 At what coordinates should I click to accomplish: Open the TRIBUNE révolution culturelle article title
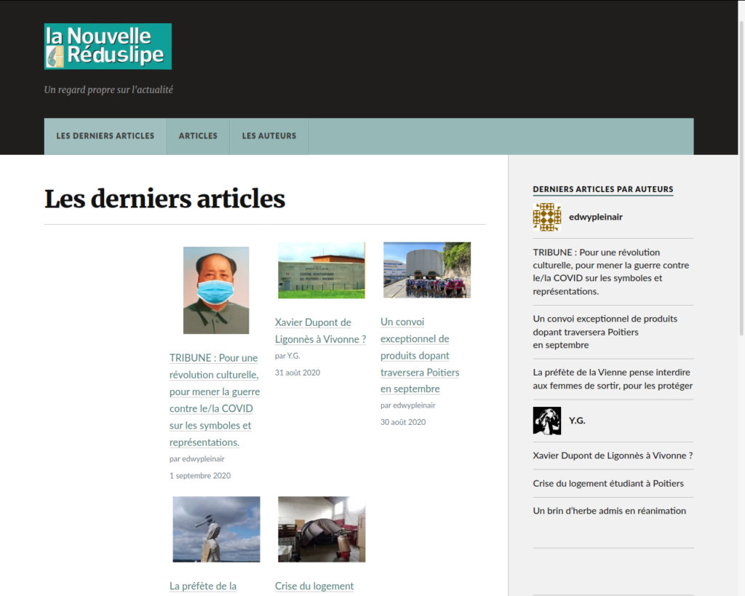[215, 400]
